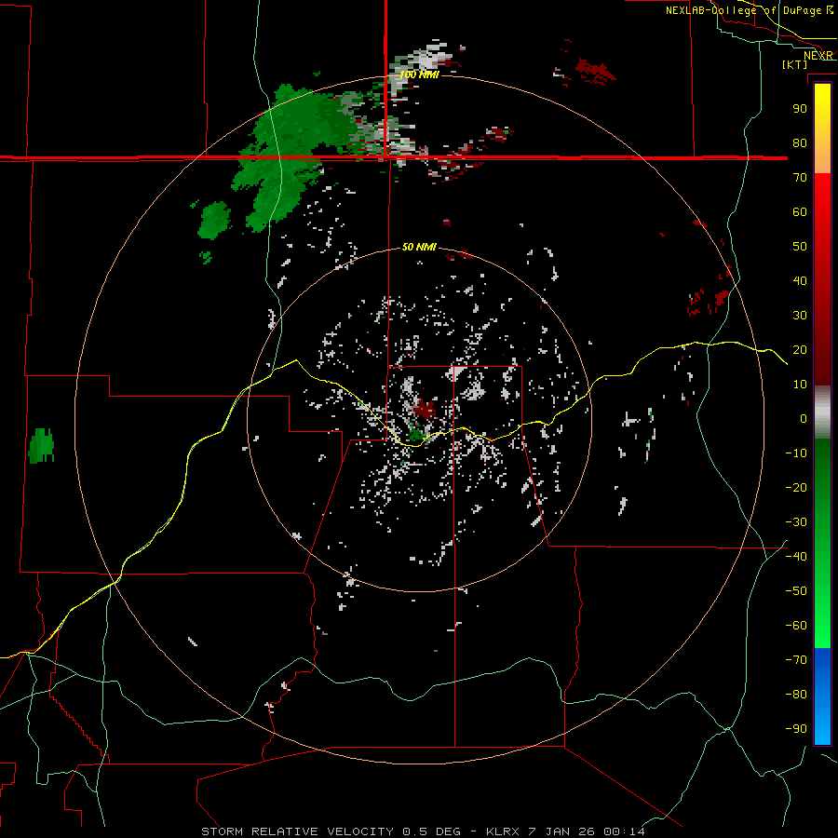
Task: Click the positive "30" scale label
Action: coord(800,316)
